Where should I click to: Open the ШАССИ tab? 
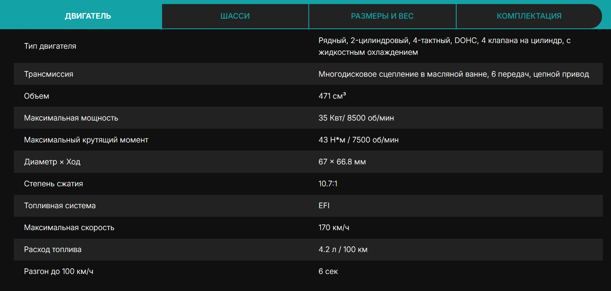(235, 16)
